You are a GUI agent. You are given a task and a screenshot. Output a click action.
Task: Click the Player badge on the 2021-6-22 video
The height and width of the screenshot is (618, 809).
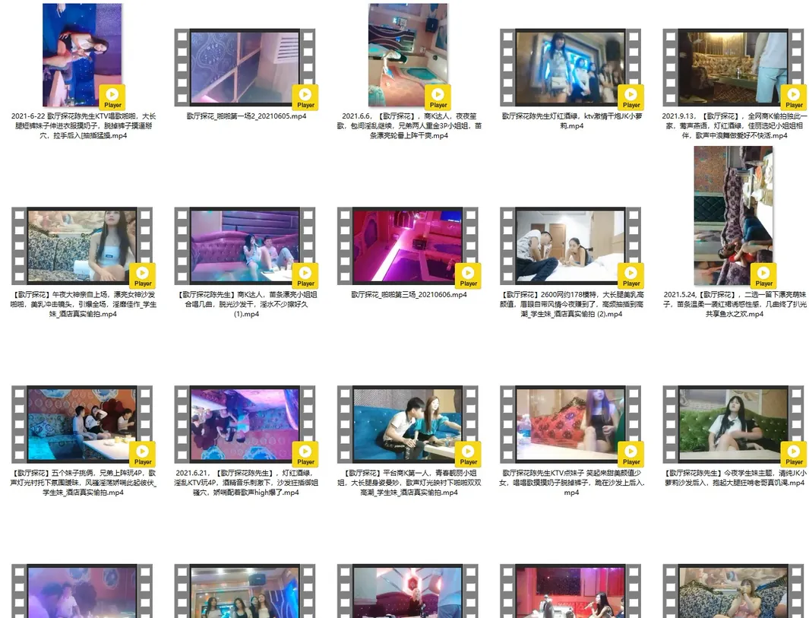coord(112,97)
